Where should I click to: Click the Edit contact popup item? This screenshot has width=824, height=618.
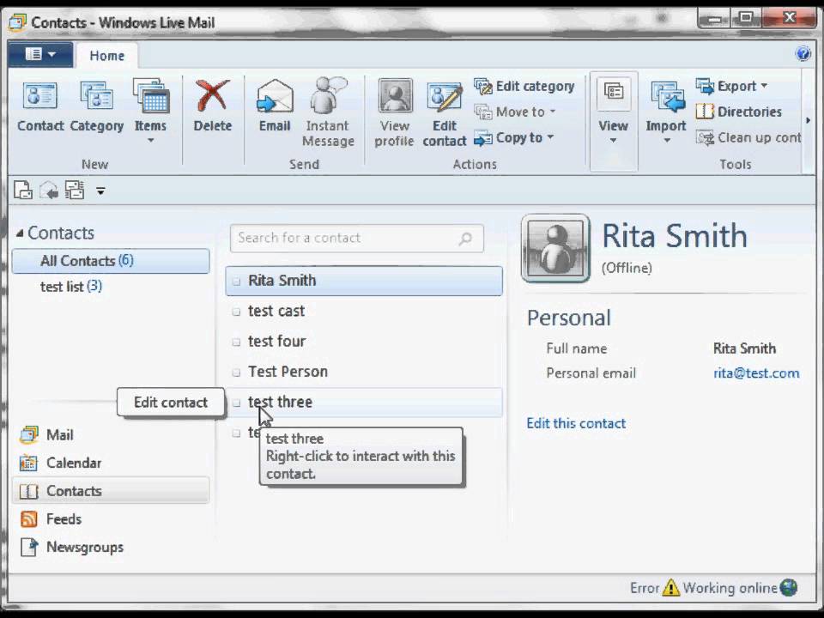coord(171,403)
